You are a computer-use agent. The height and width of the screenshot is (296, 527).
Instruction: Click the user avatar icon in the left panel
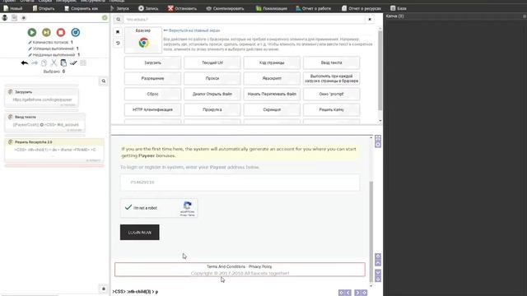click(x=5, y=18)
